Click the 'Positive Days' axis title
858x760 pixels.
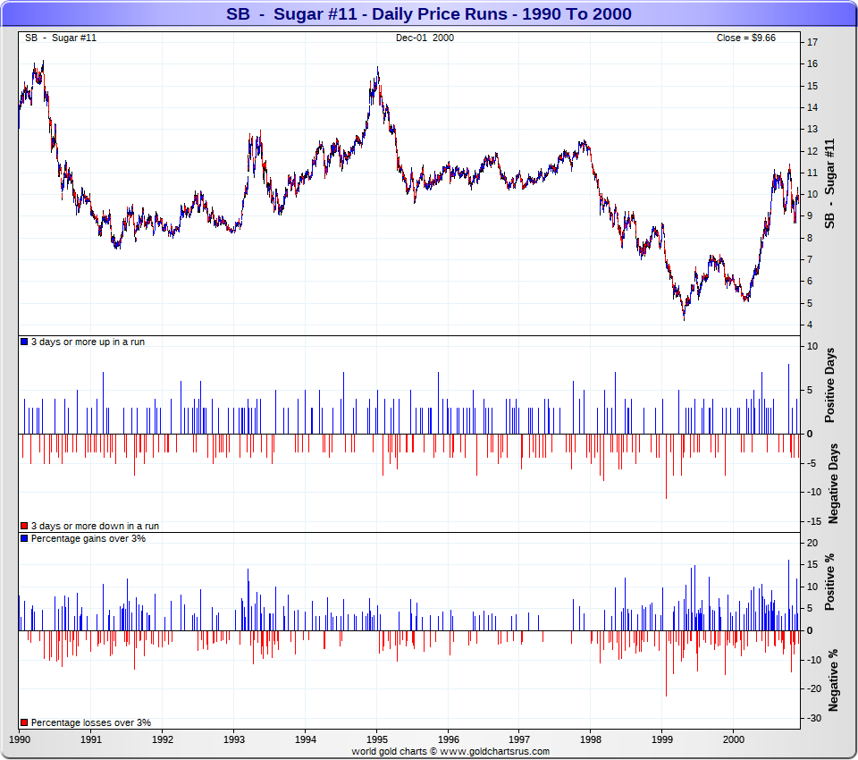click(x=830, y=385)
